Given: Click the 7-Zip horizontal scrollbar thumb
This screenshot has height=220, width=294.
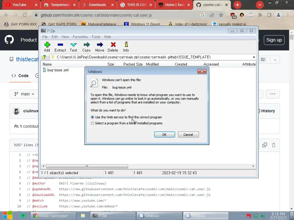Looking at the screenshot, I should (x=87, y=166).
